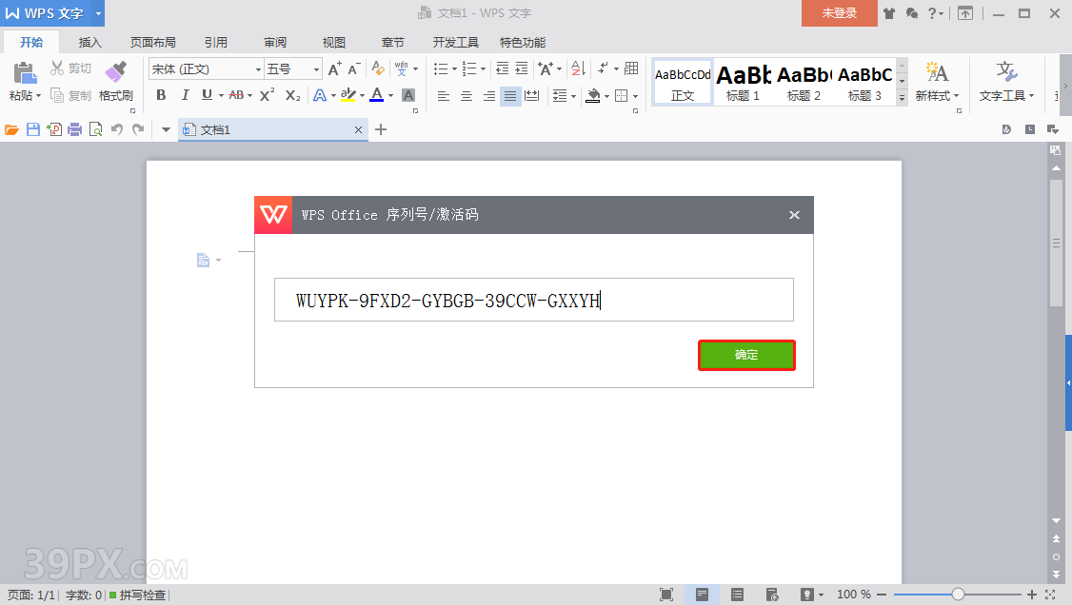Apply subscript formatting

pyautogui.click(x=292, y=95)
